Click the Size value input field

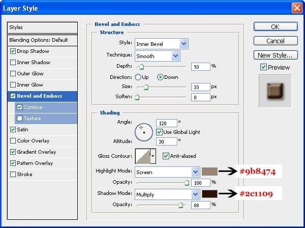201,87
